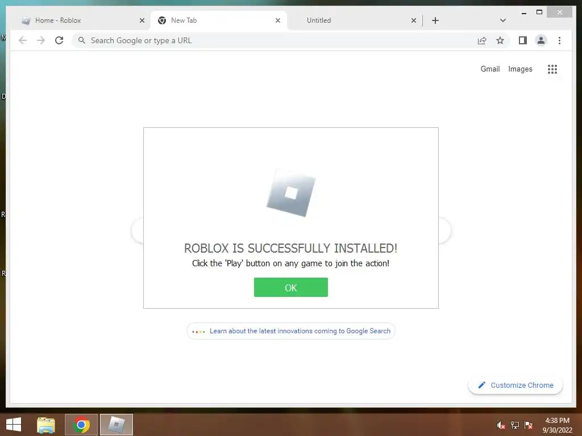Switch to the Untitled tab
This screenshot has width=582, height=436.
coord(355,20)
